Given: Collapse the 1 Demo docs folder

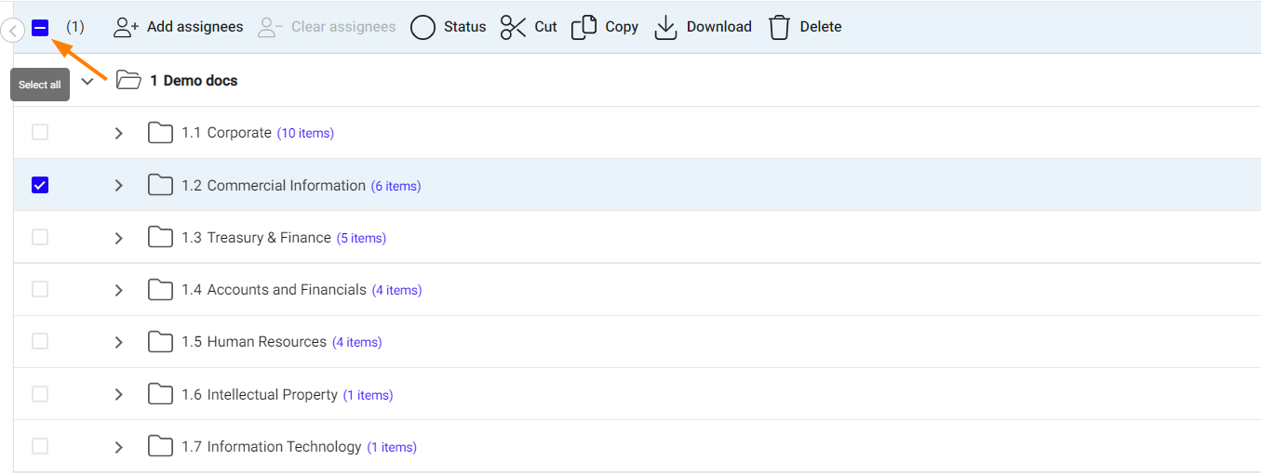Looking at the screenshot, I should (87, 81).
